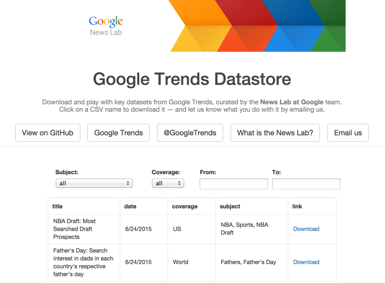The width and height of the screenshot is (385, 283).
Task: Open the Subject dropdown
Action: [x=94, y=183]
